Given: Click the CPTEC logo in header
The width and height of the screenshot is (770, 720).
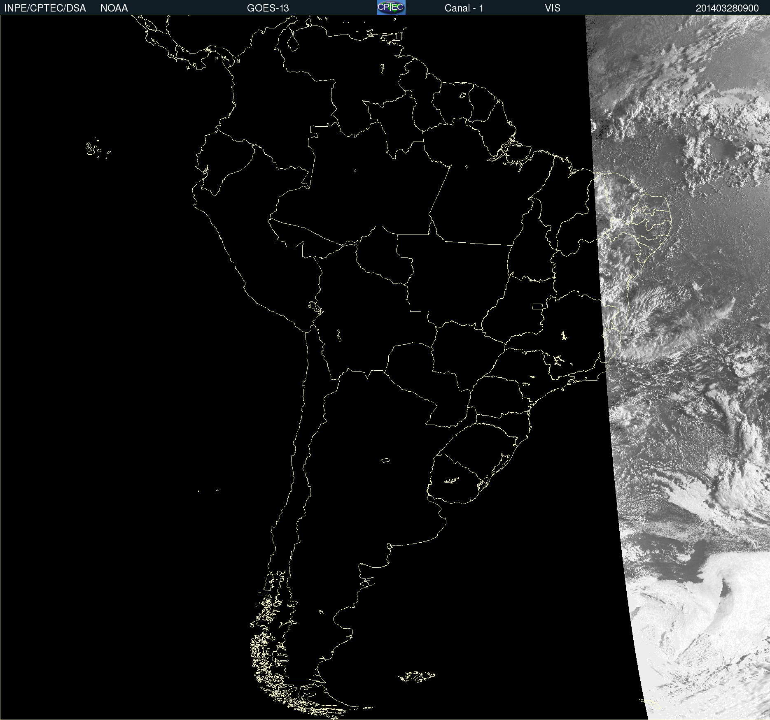Looking at the screenshot, I should [x=391, y=7].
